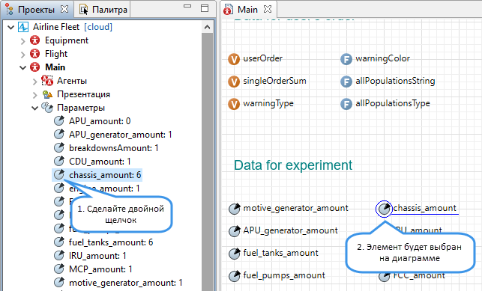The height and width of the screenshot is (291, 482).
Task: Select motive_generator_amount: 1 in tree
Action: pyautogui.click(x=125, y=283)
